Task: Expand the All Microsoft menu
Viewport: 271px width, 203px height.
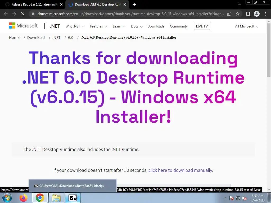Action: click(x=247, y=26)
